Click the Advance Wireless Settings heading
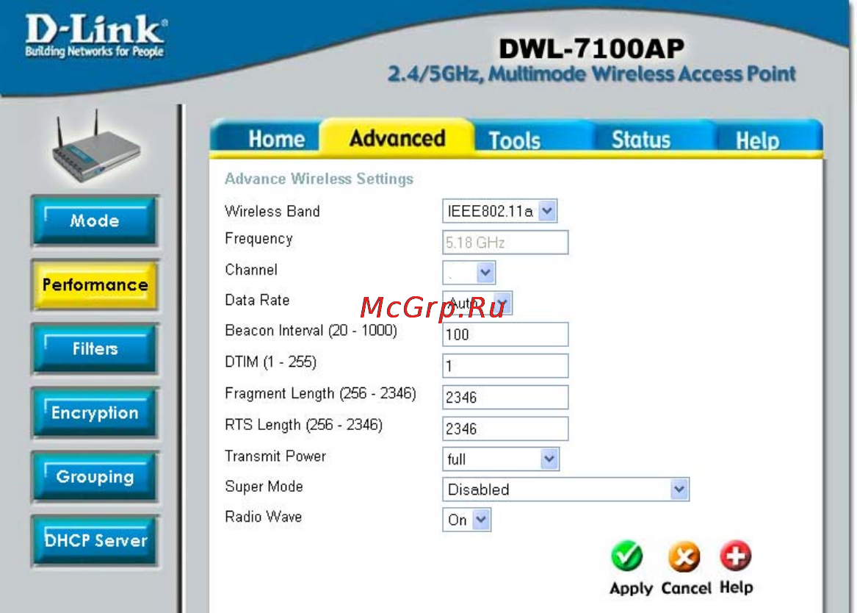This screenshot has height=613, width=857. (319, 179)
